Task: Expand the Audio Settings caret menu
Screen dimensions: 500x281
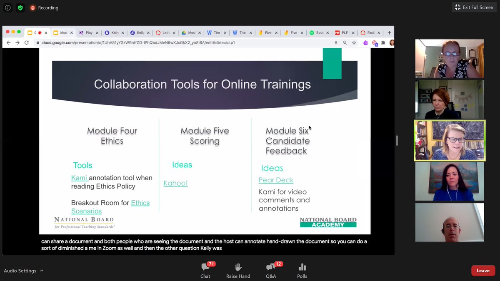Action: tap(42, 271)
